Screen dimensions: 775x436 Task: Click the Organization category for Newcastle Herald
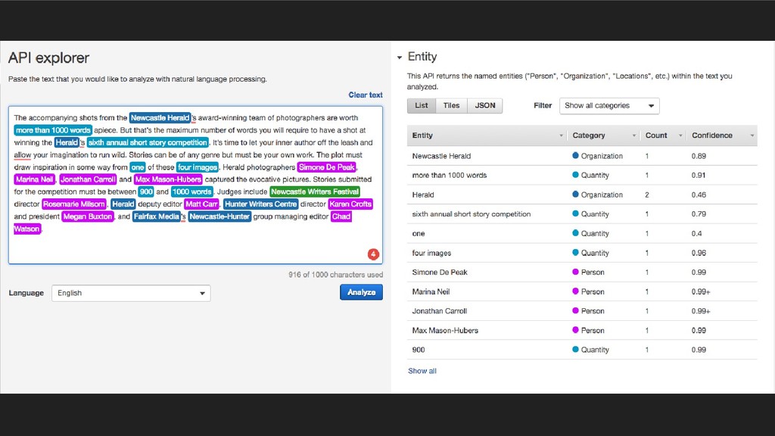(598, 156)
